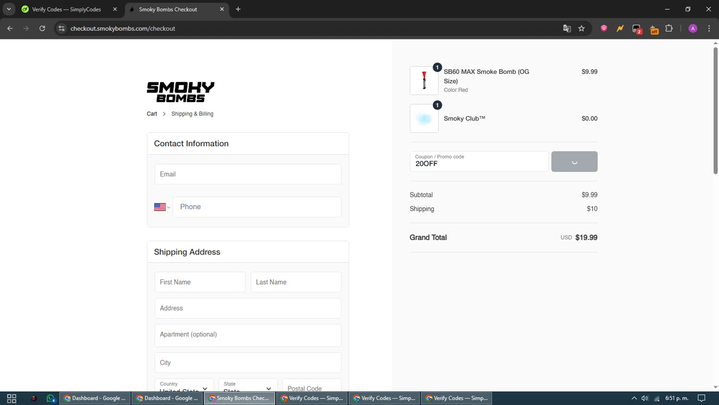719x405 pixels.
Task: Open the Chrome profile avatar A
Action: tap(693, 28)
